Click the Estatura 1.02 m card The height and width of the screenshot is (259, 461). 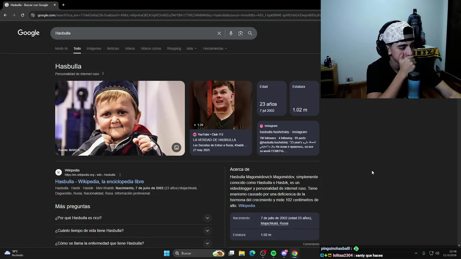(x=304, y=98)
